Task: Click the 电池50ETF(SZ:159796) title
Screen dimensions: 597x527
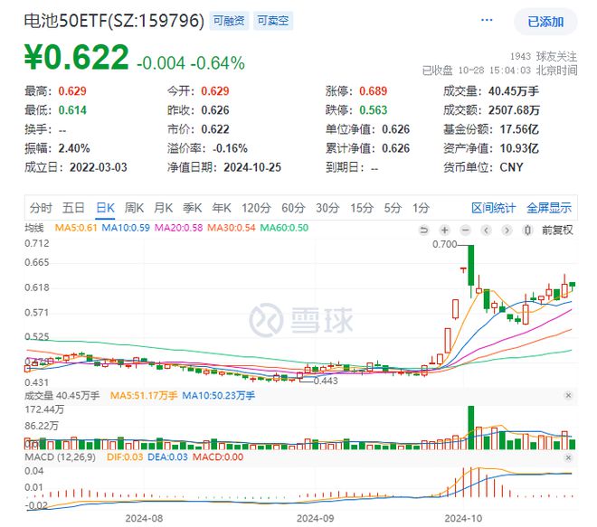Action: (x=114, y=21)
